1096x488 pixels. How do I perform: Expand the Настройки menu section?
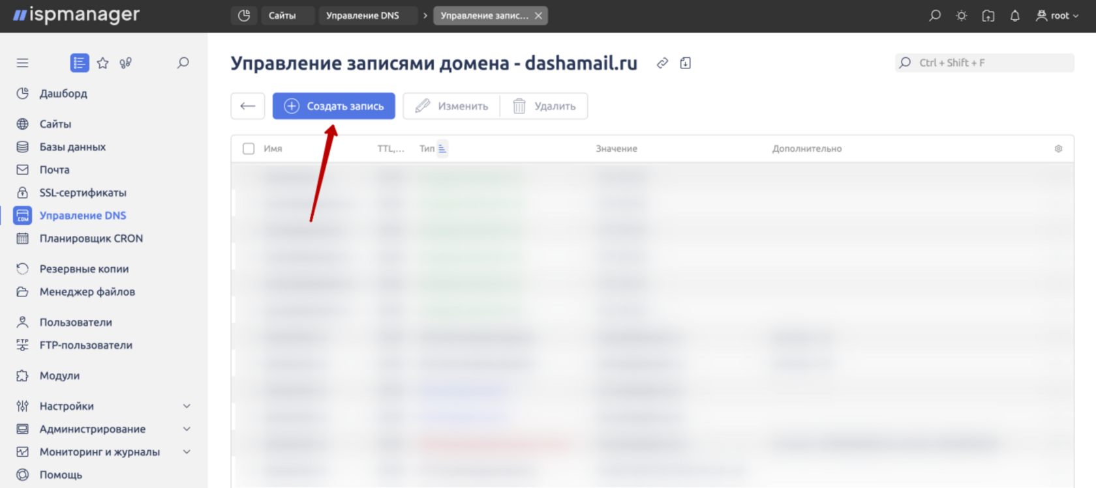coord(187,406)
